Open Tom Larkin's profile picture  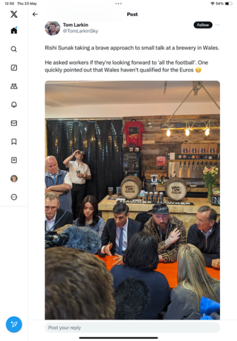click(52, 28)
